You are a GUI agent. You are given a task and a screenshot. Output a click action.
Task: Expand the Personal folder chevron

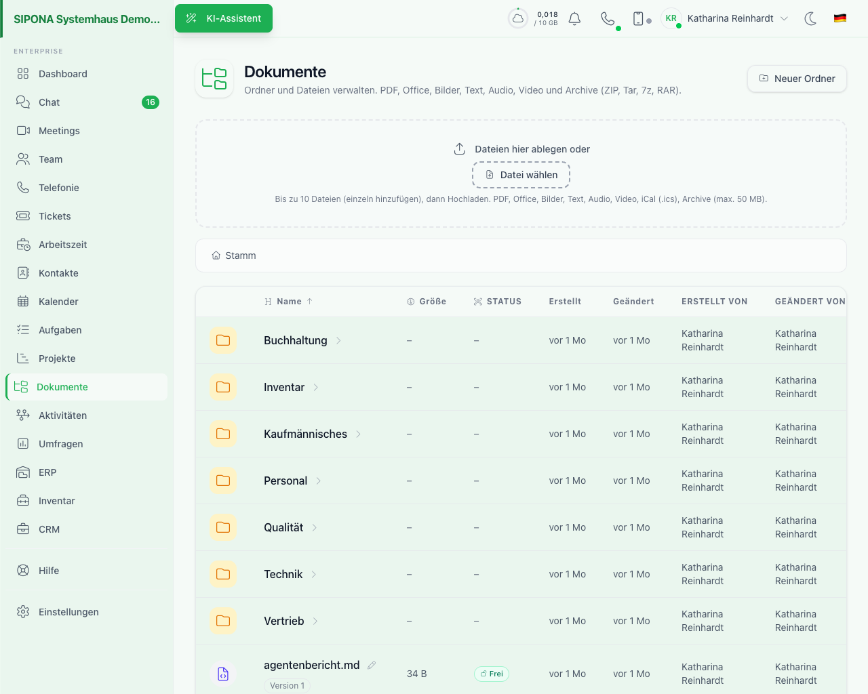pyautogui.click(x=319, y=481)
